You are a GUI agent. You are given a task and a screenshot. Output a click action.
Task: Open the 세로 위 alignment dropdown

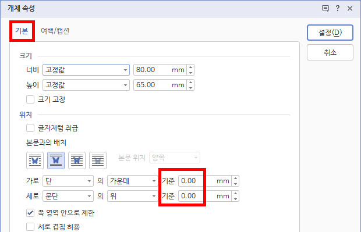tap(133, 196)
